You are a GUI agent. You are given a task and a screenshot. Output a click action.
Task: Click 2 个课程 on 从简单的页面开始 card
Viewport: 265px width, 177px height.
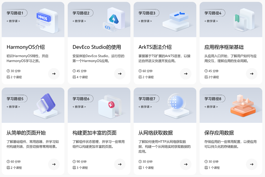click(x=16, y=168)
